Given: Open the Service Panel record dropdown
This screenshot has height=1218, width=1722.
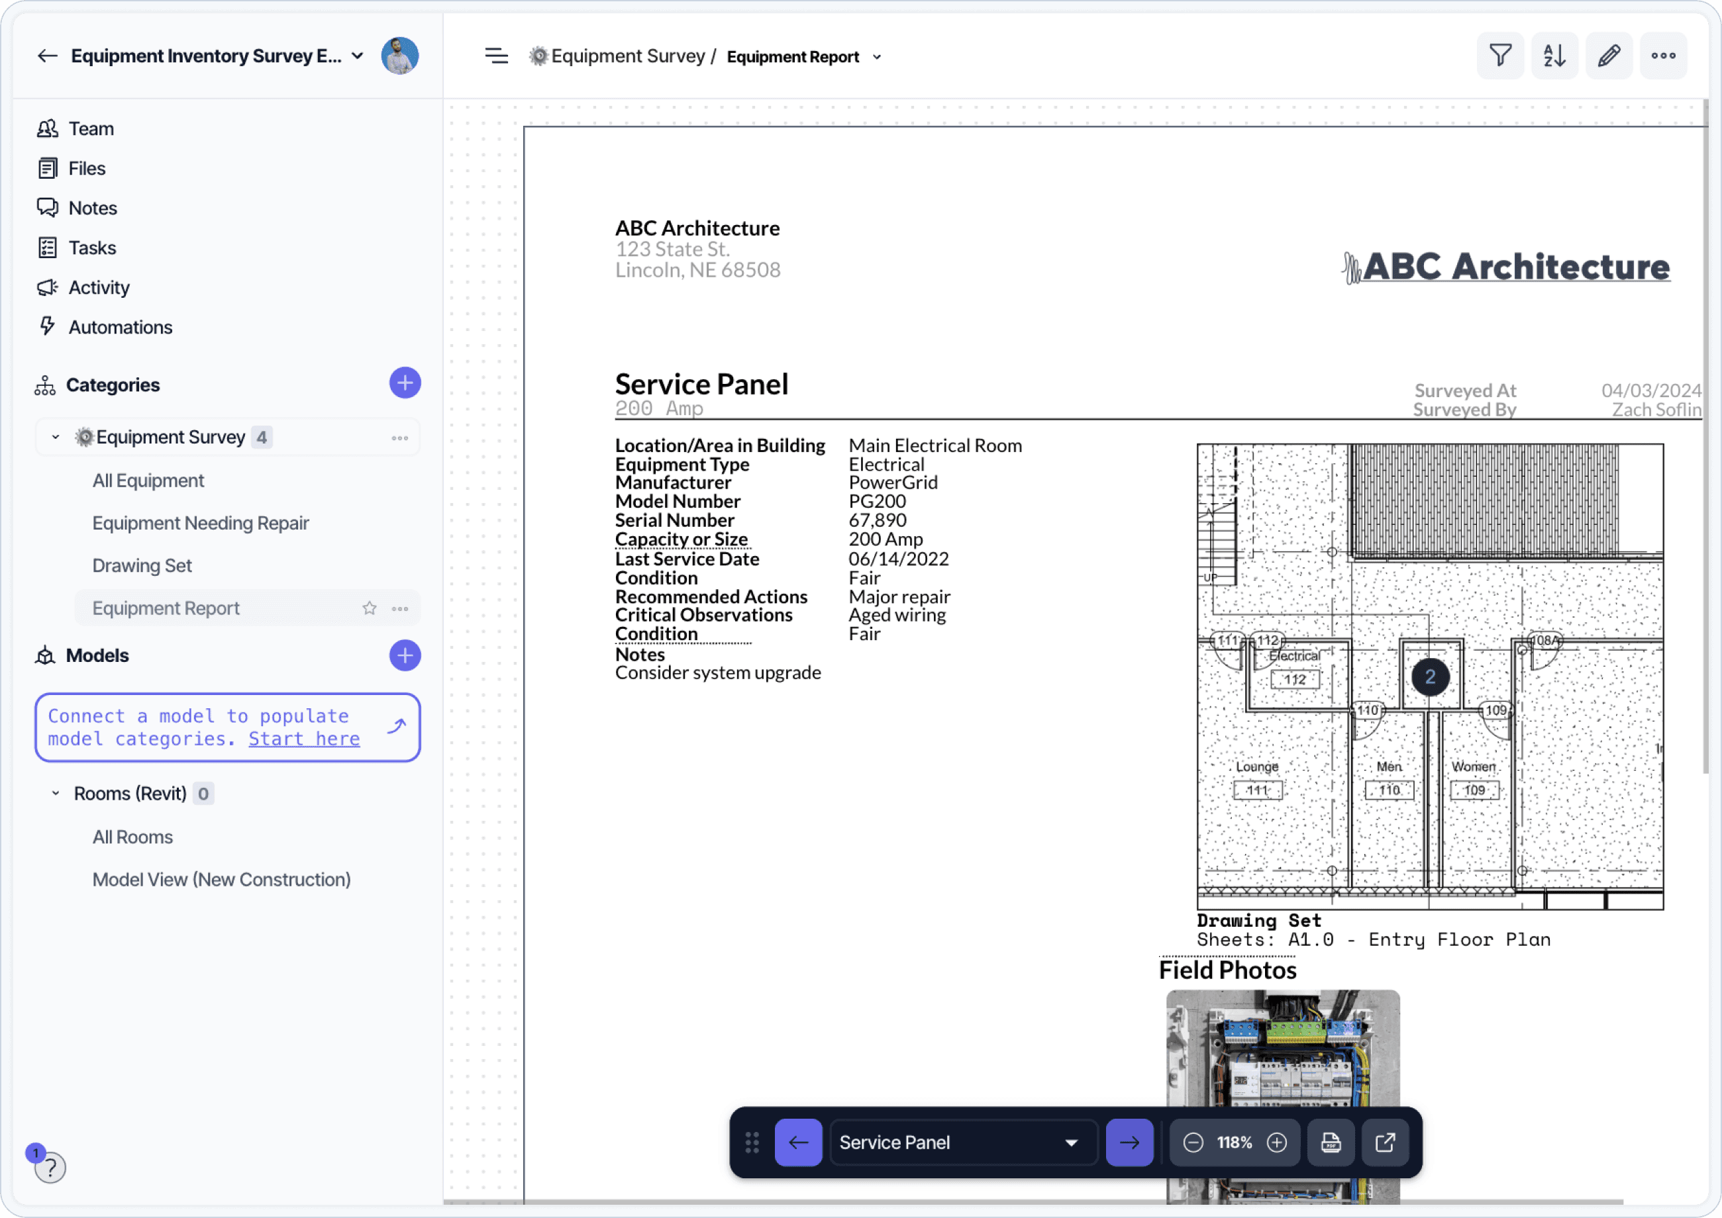Looking at the screenshot, I should [960, 1143].
